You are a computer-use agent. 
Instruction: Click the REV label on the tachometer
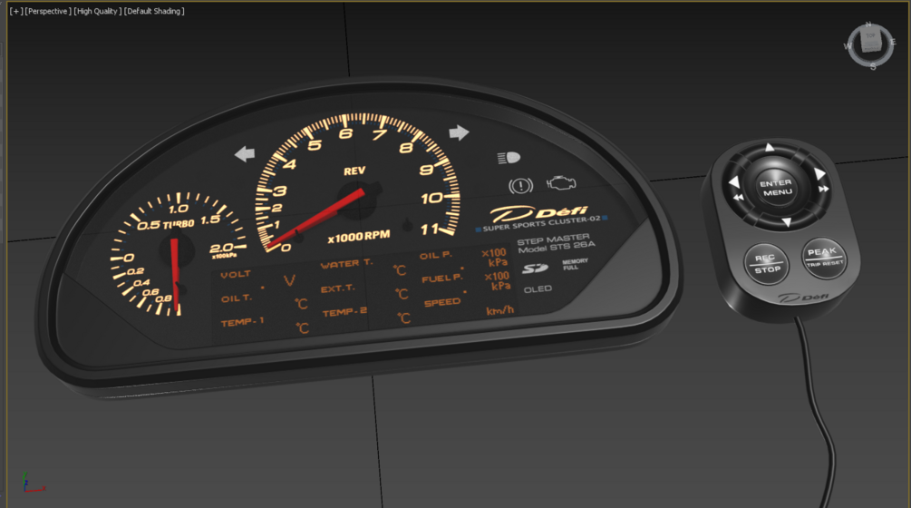pyautogui.click(x=354, y=171)
